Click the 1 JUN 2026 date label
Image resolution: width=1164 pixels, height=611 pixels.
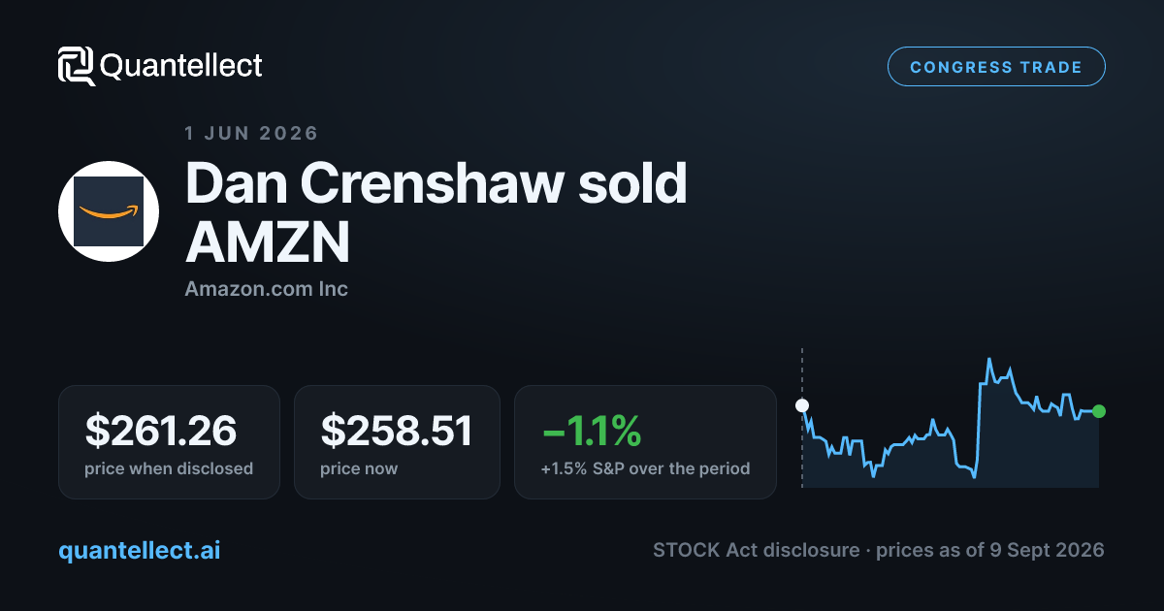[252, 133]
